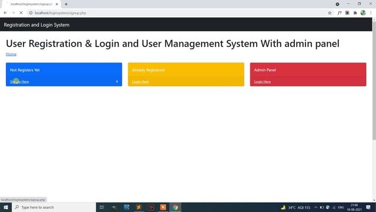Screen dimensions: 376x212
Task: Click the 'Admin Panel' card heading
Action: click(x=265, y=70)
